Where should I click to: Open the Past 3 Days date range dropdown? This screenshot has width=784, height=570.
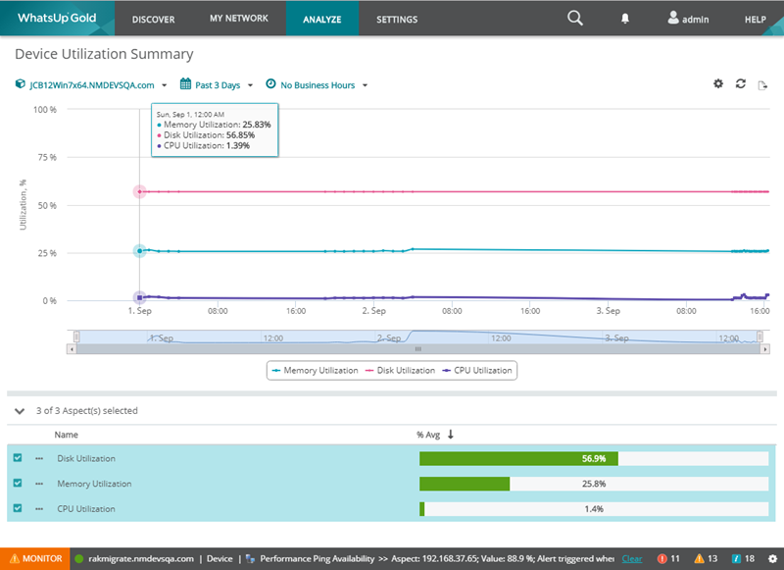click(217, 85)
